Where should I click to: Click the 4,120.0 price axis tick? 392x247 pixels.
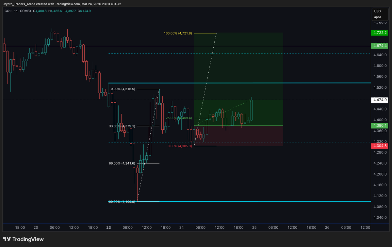click(381, 196)
